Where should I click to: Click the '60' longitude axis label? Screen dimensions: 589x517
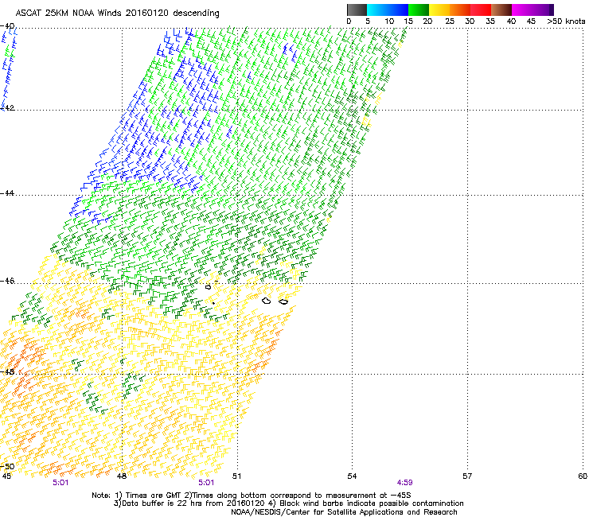583,476
